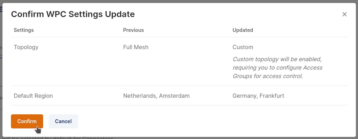The image size is (358, 139).
Task: Click the Default Region row label
Action: 33,96
